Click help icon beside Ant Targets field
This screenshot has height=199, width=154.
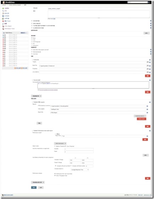coord(150,62)
